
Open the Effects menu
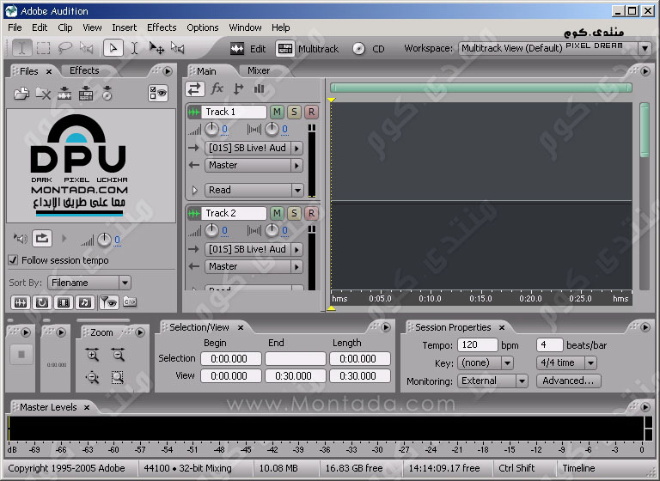click(x=162, y=27)
